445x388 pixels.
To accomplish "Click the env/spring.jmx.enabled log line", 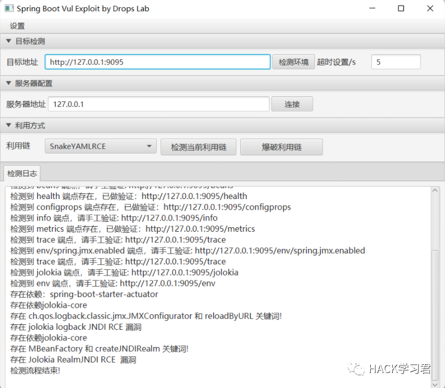I will pos(188,251).
